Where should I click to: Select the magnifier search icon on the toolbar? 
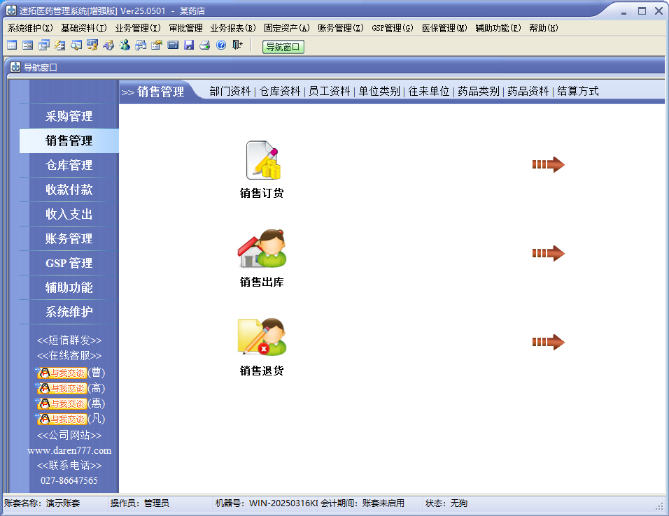pyautogui.click(x=76, y=45)
